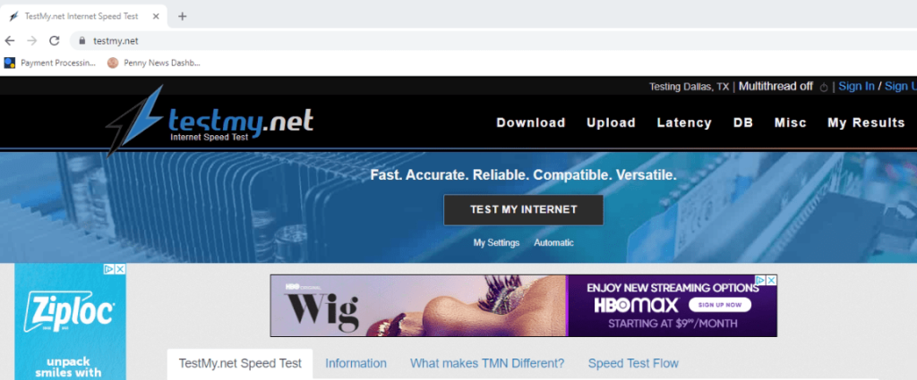
Task: Click the Multithread off text
Action: point(776,87)
